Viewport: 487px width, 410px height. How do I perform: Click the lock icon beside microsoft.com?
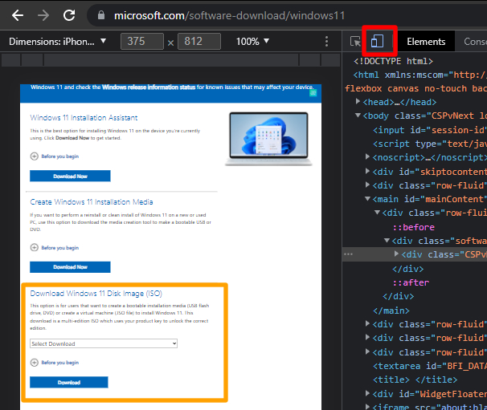click(x=100, y=15)
